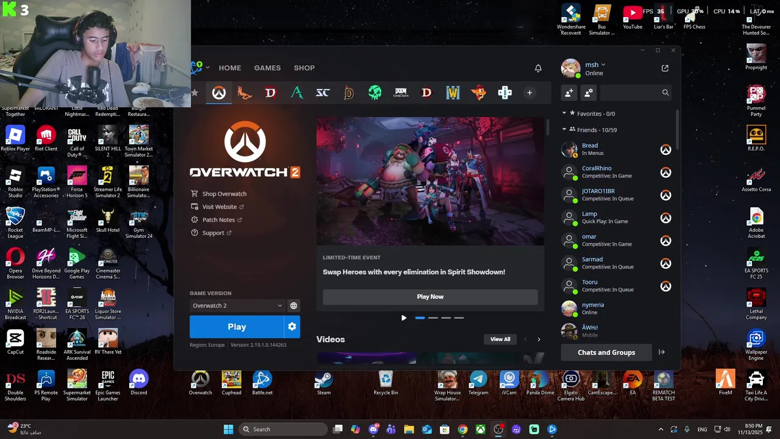Image resolution: width=780 pixels, height=439 pixels.
Task: Open the Roblox Player desktop icon
Action: [x=15, y=138]
